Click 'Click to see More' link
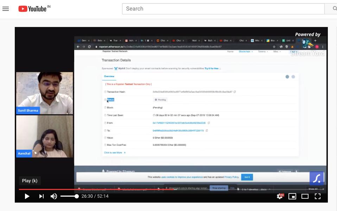The width and height of the screenshot is (337, 211). click(x=115, y=153)
